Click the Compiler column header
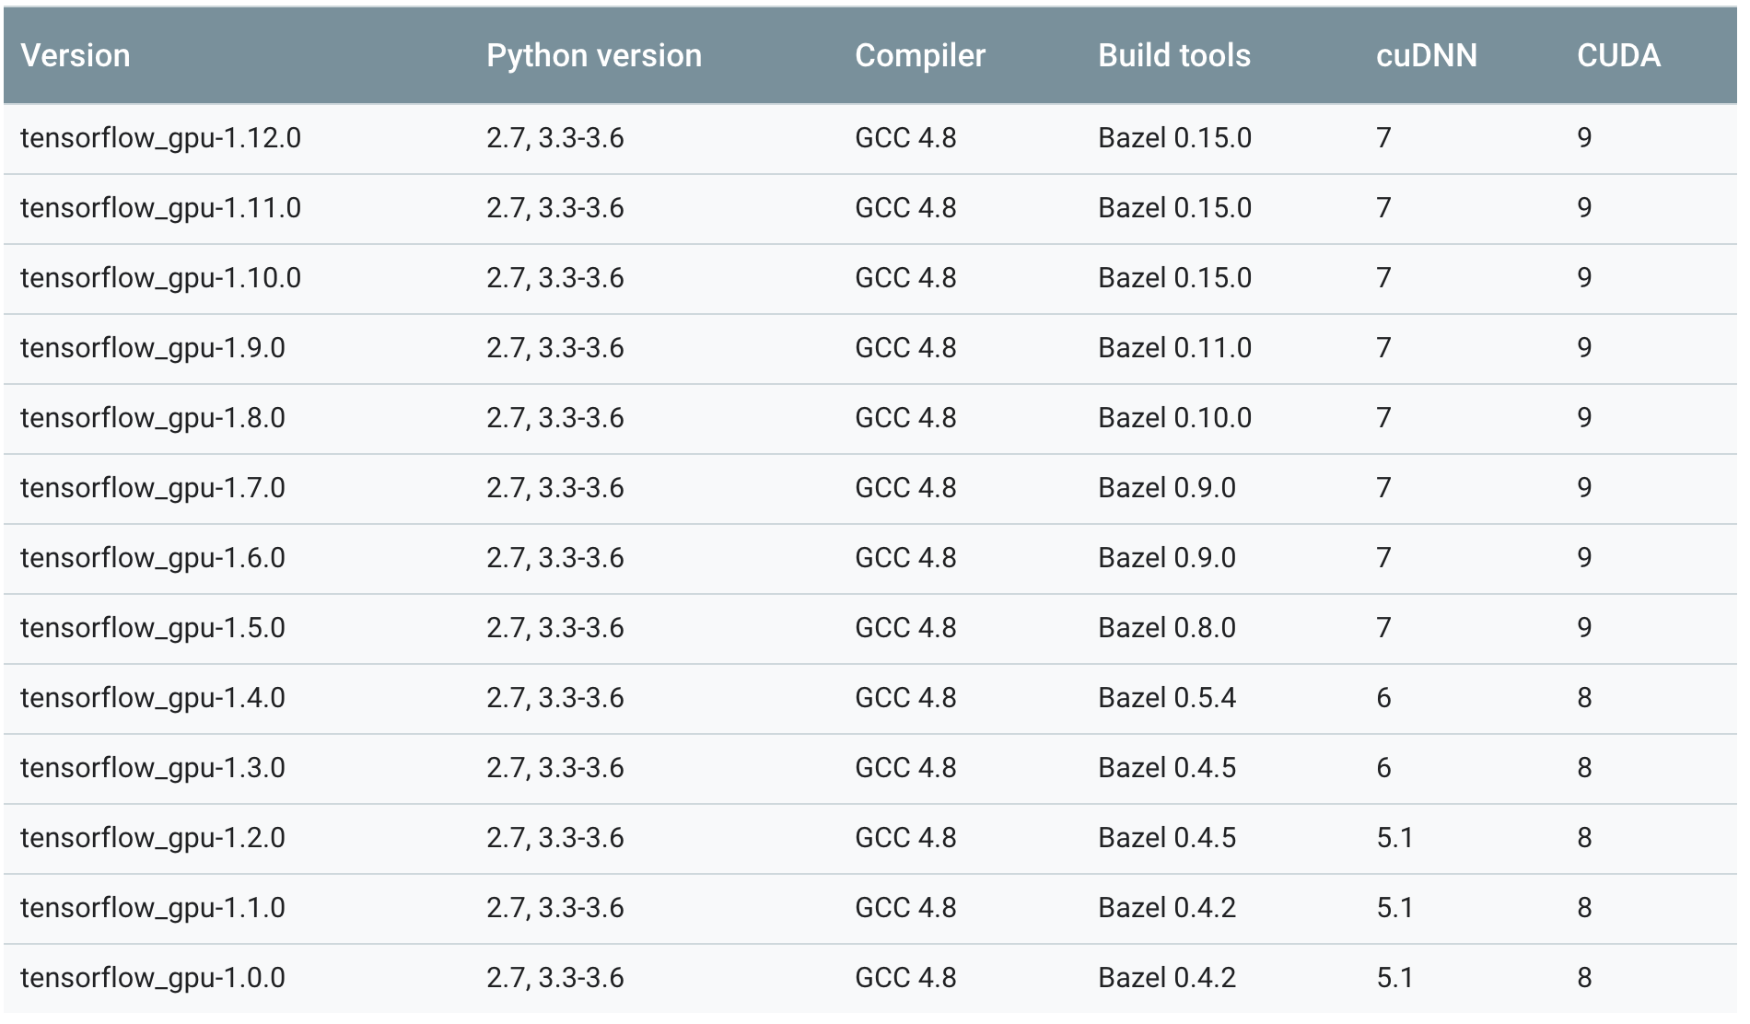 [920, 55]
